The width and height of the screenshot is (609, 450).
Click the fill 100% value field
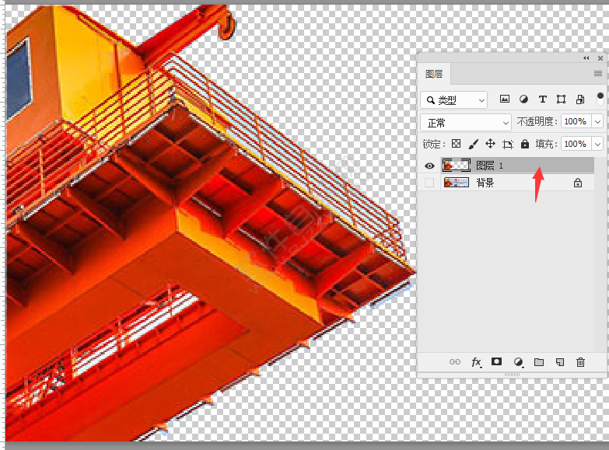[576, 144]
